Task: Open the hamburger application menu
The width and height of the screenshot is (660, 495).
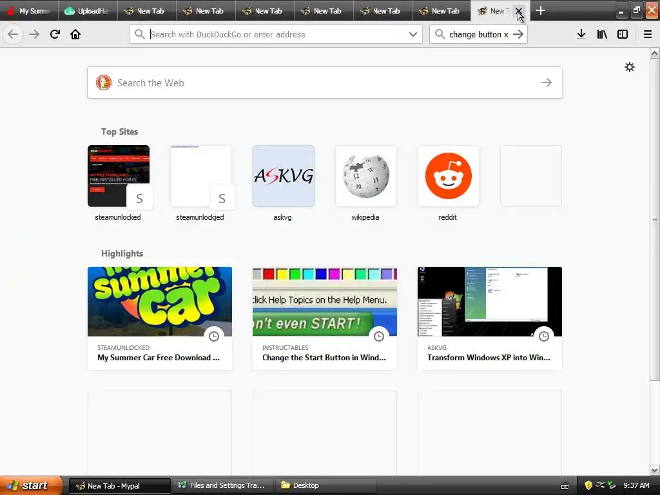Action: (648, 34)
